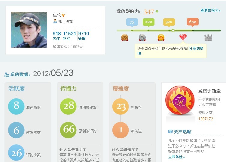Open the 9710 微博 posts count

[84, 36]
